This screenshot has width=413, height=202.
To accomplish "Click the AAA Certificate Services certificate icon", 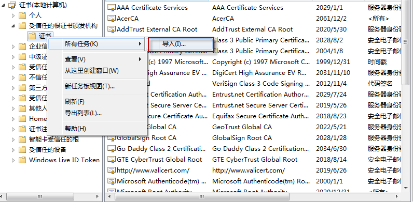I will coord(112,8).
